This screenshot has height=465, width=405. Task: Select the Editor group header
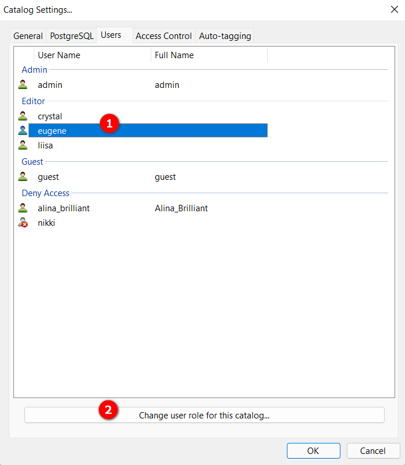[x=33, y=101]
